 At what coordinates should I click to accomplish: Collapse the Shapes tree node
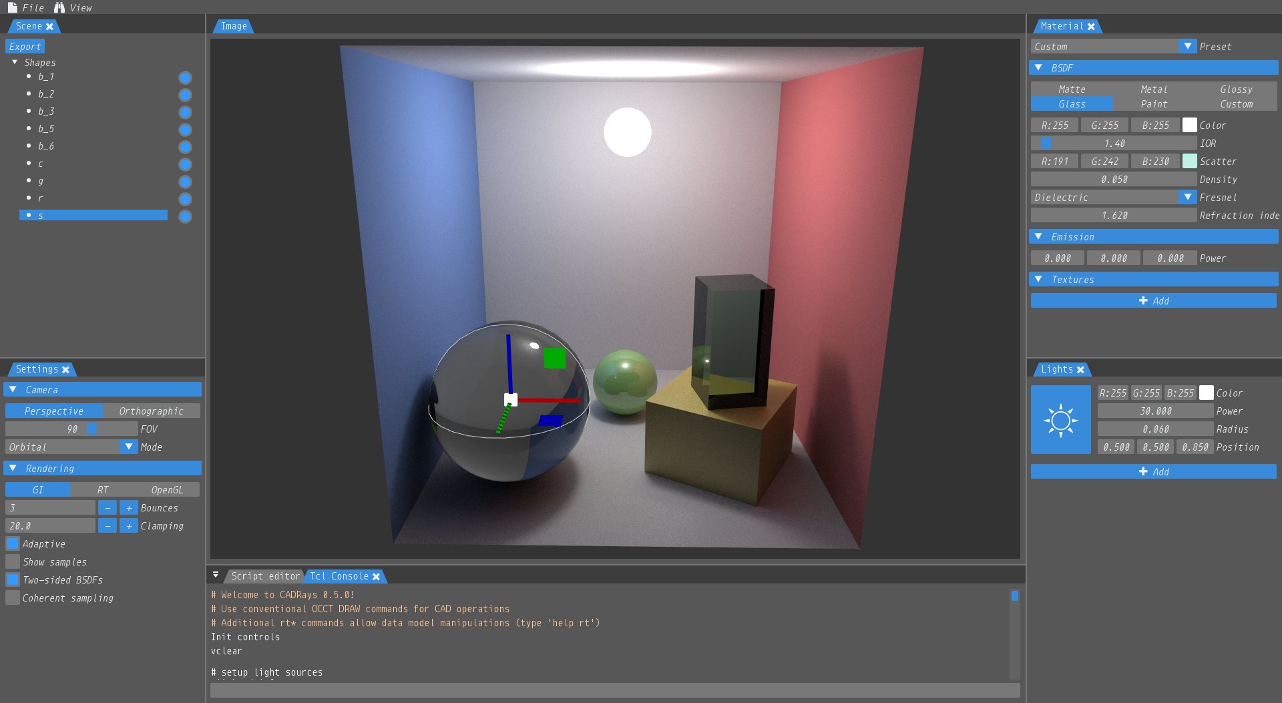click(x=15, y=62)
